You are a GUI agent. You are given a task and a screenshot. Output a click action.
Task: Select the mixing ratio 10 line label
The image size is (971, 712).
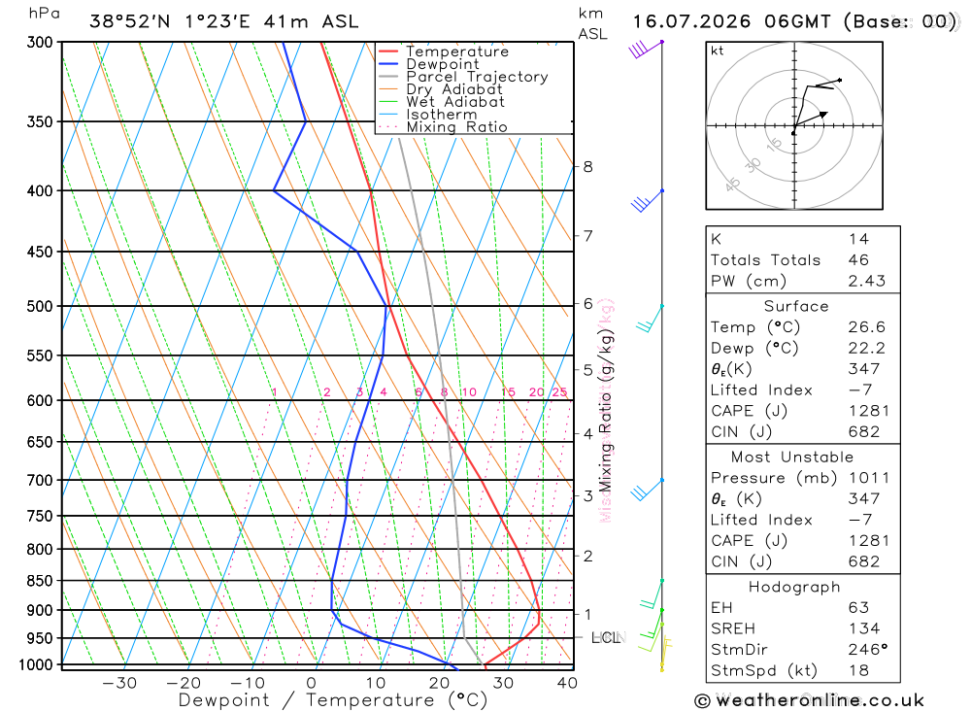469,392
